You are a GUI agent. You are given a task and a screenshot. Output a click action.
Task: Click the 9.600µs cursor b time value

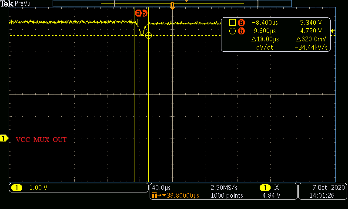264,31
